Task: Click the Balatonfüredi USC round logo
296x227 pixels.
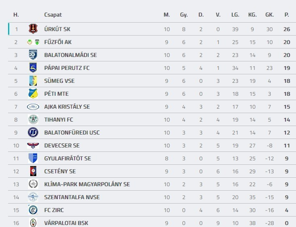Action: [x=33, y=132]
